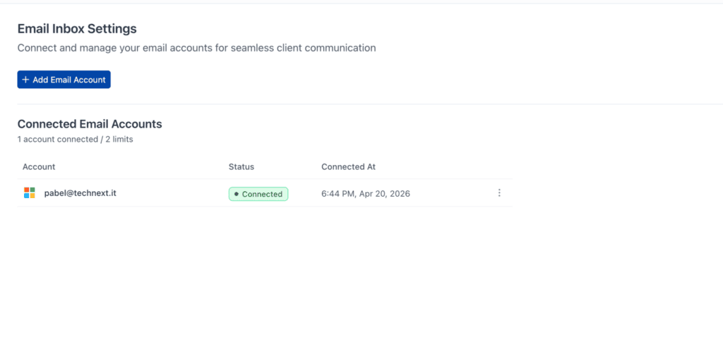This screenshot has width=723, height=361.
Task: Click the Microsoft logo beside pabel@technext.it
Action: point(30,193)
